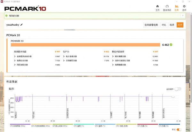Toggle CPU temperature teal legend
This screenshot has width=192, height=132.
[x=84, y=125]
